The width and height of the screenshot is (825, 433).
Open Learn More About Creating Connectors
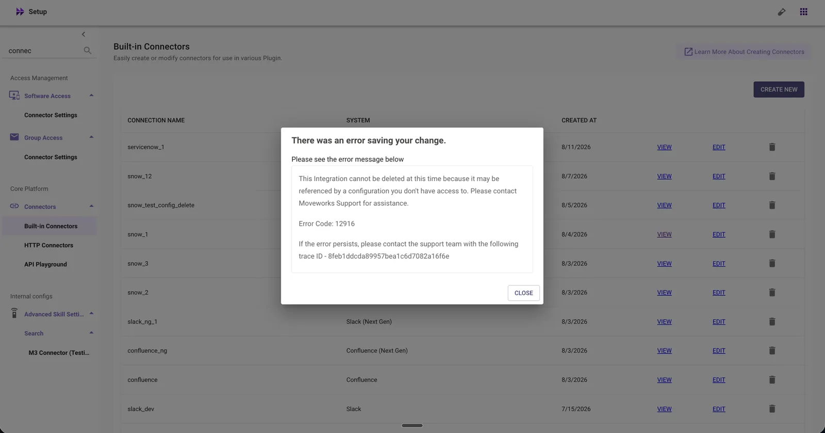pos(744,52)
